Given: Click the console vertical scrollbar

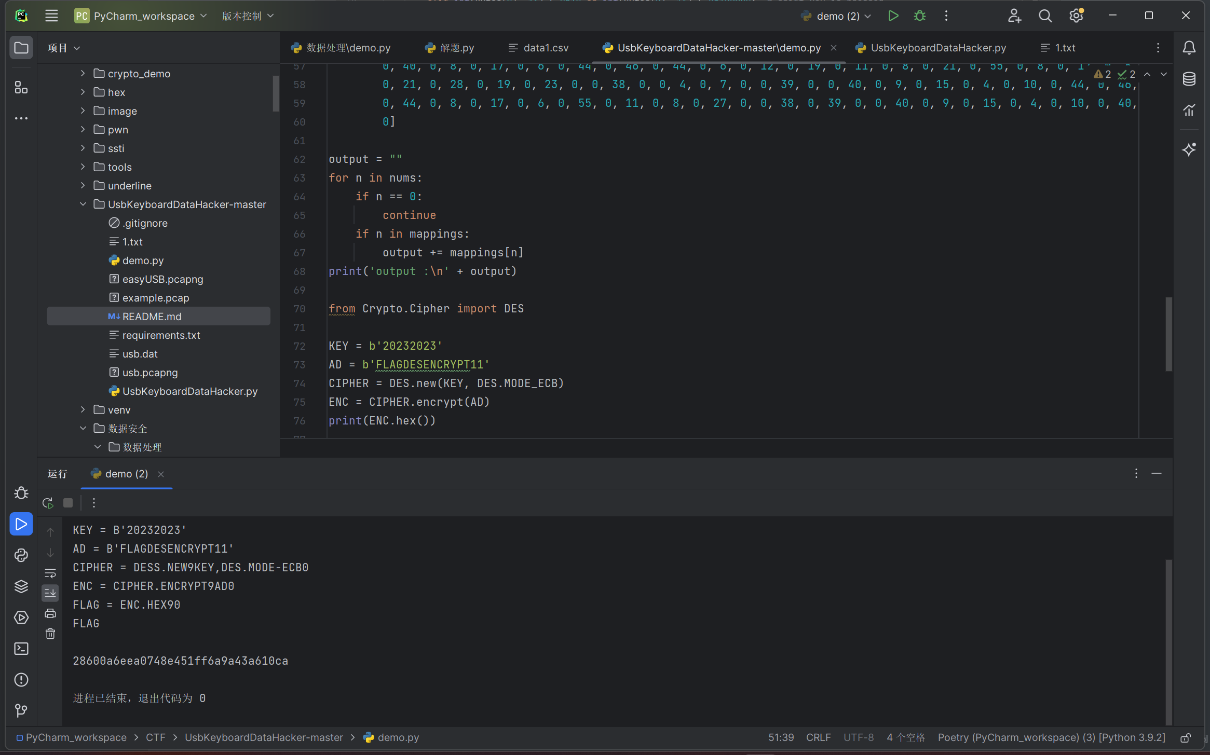Looking at the screenshot, I should (x=1169, y=642).
